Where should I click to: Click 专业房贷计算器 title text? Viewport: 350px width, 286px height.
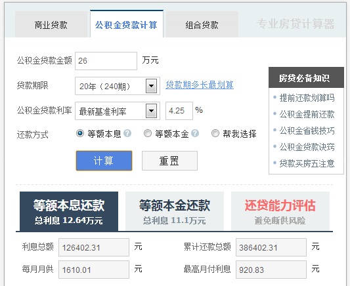295,24
